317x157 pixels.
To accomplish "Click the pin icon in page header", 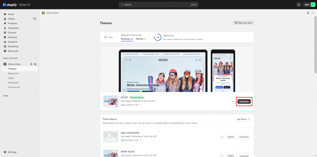I will point(308,13).
